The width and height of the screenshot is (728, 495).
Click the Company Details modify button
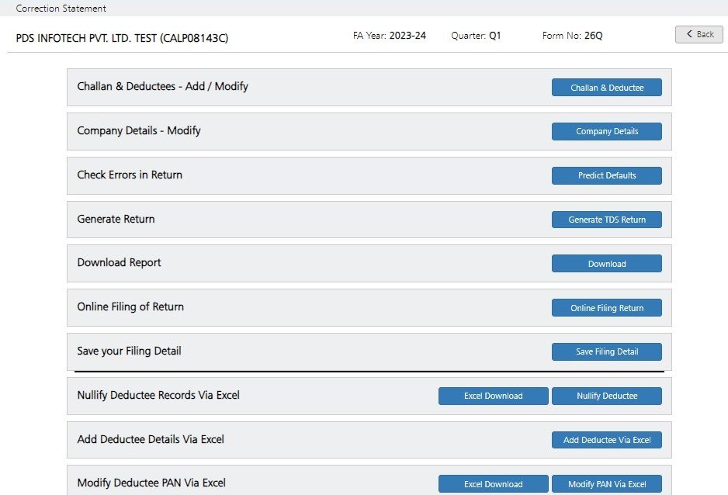point(606,131)
